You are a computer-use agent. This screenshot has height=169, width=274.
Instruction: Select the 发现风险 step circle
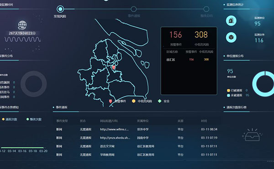click(60, 9)
